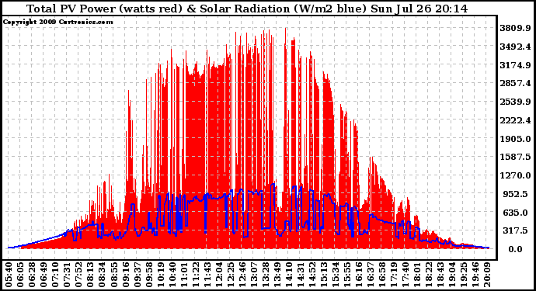Click the 15:34 time label
This screenshot has width=536, height=291.
[x=336, y=275]
